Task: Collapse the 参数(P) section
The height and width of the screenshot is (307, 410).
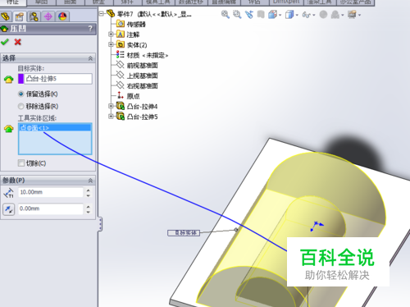Action: pyautogui.click(x=90, y=181)
